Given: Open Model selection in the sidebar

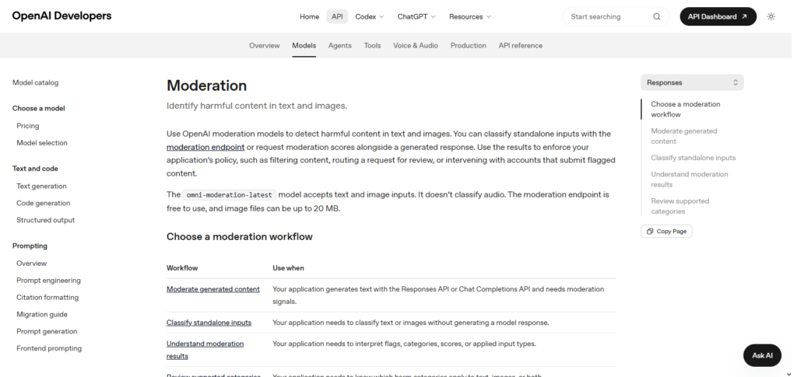Looking at the screenshot, I should tap(42, 143).
